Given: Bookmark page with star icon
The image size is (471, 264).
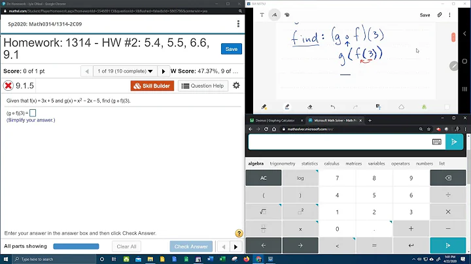Looking at the screenshot, I should pyautogui.click(x=428, y=129).
